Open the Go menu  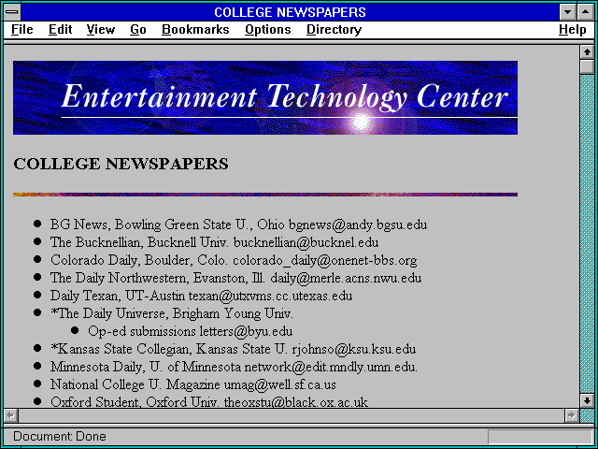138,29
